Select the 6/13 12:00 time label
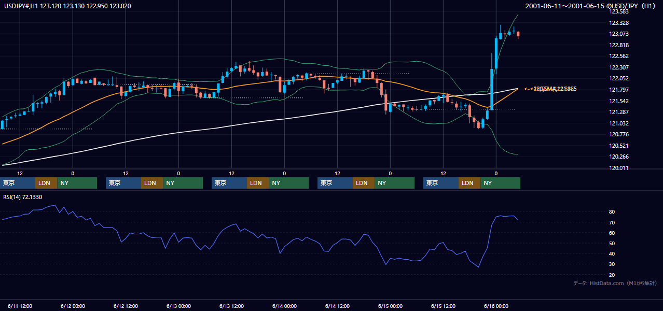Viewport: 663px width, 311px height. 231,306
